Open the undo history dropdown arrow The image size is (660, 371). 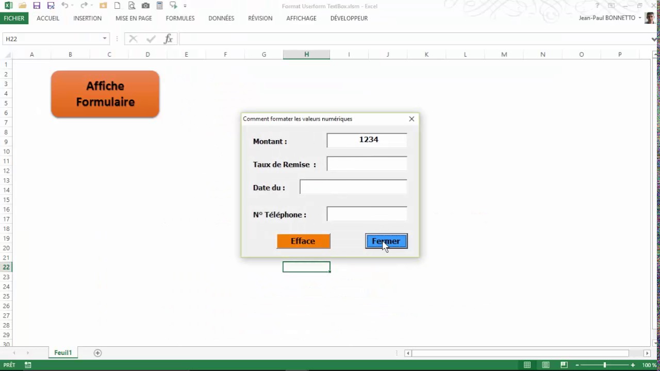(x=72, y=6)
